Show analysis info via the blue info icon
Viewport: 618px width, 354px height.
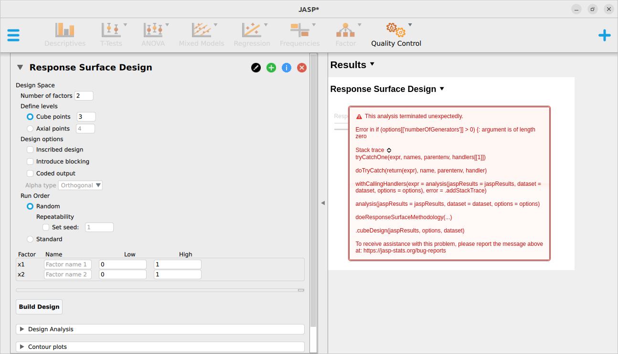click(286, 68)
